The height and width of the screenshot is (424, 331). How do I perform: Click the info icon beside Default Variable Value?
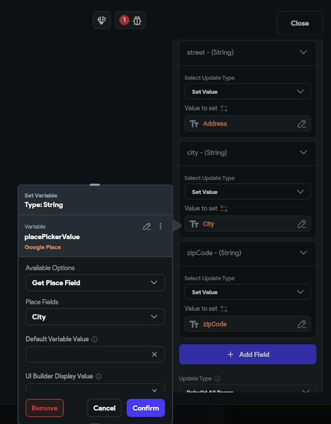[94, 339]
